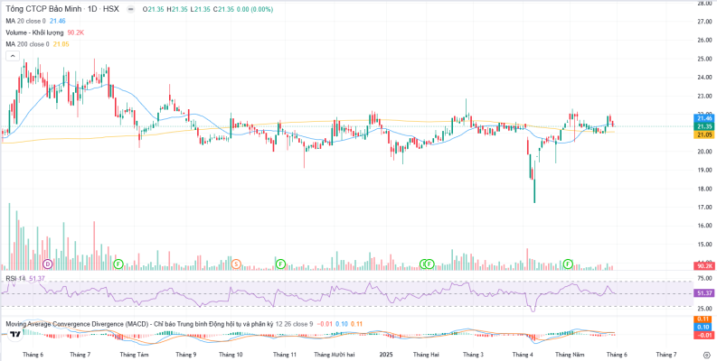Click the 25.00 price axis value

tap(704, 59)
